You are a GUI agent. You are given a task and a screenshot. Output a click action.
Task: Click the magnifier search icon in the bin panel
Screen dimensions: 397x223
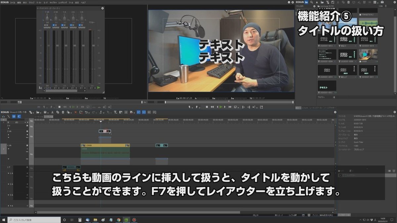(312, 2)
